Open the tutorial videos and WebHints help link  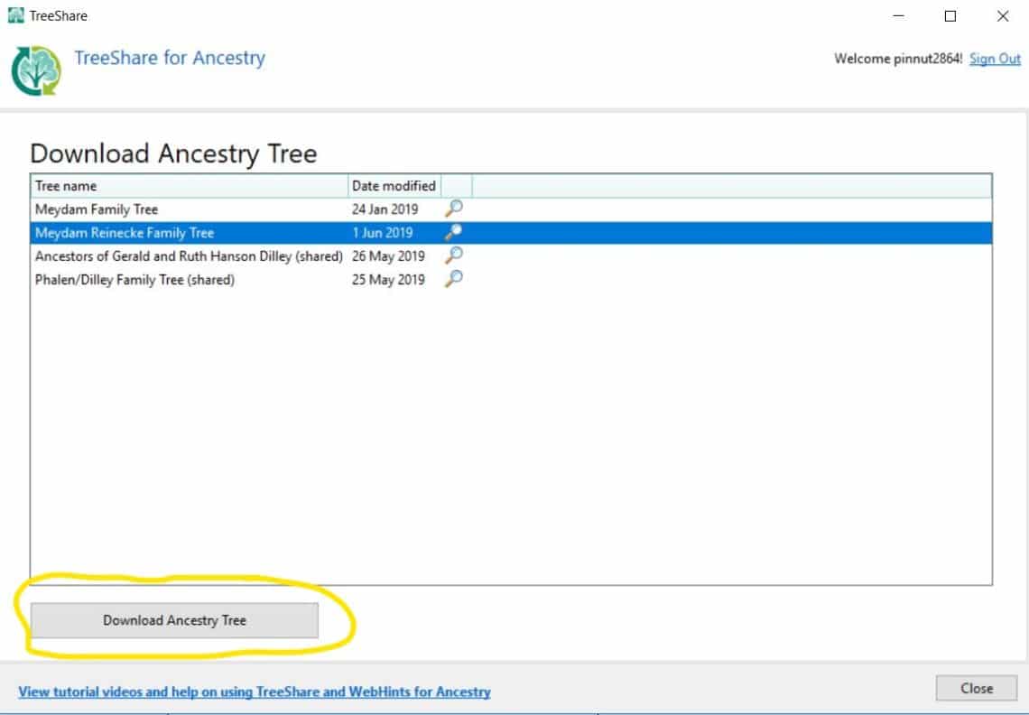point(255,692)
